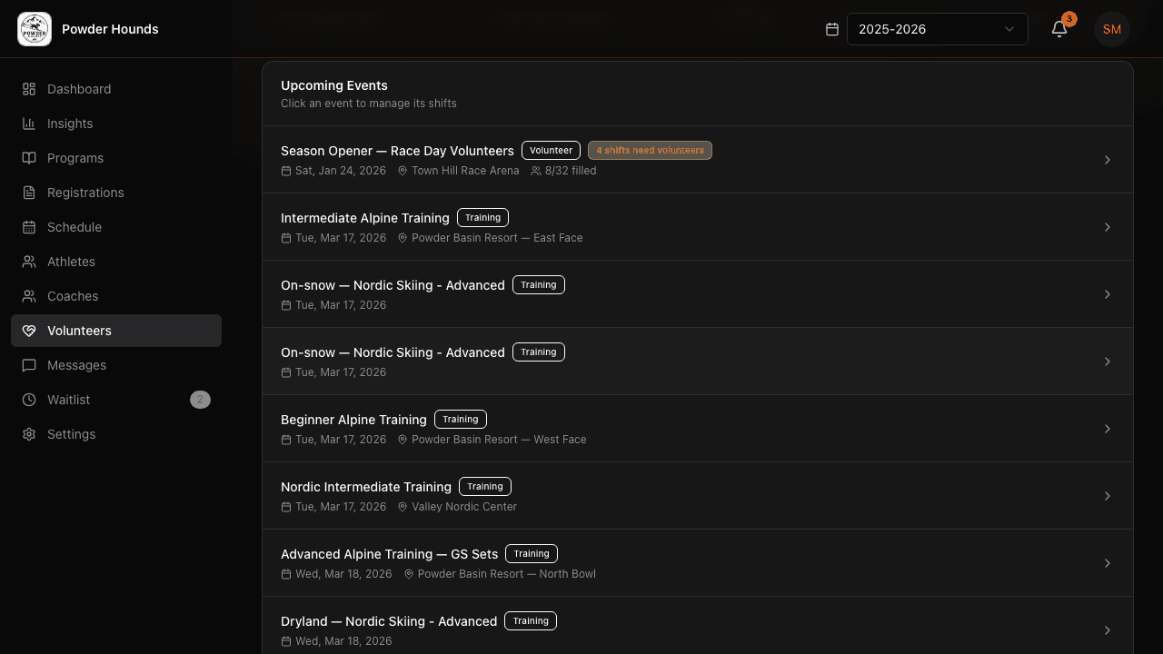Click the Messages speech bubble icon

pos(29,365)
